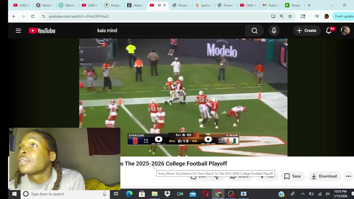The image size is (354, 199).
Task: Expand hidden system tray icons
Action: coord(303,194)
